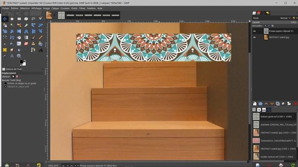Select the Paths tool
Viewport: 298px width, 167px height.
click(x=33, y=50)
